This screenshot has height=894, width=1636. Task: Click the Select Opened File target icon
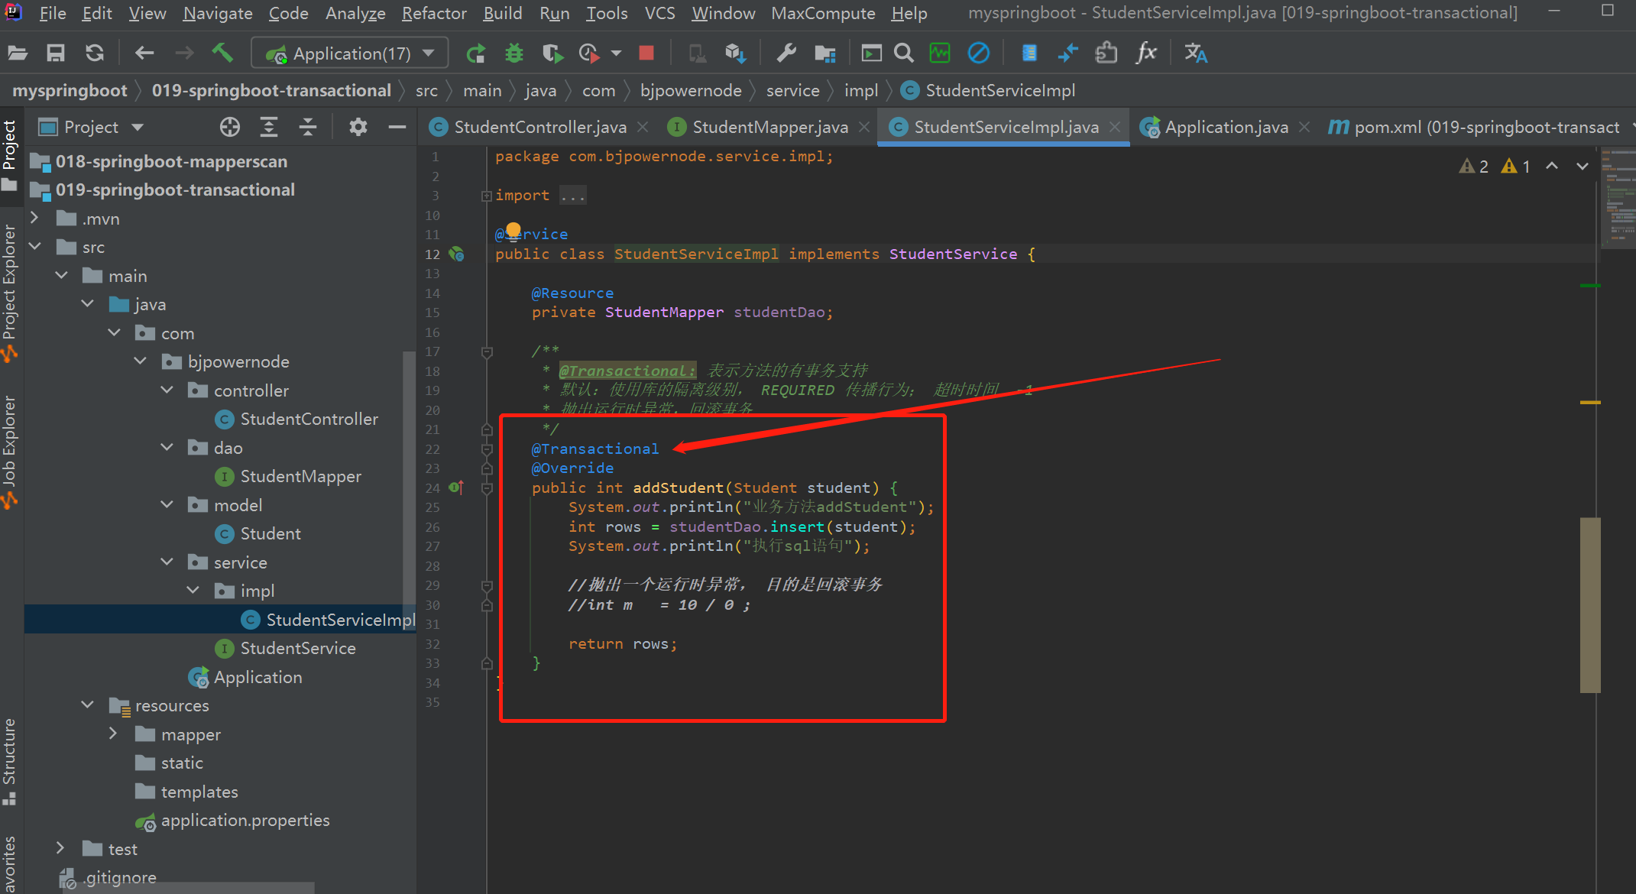[x=229, y=127]
